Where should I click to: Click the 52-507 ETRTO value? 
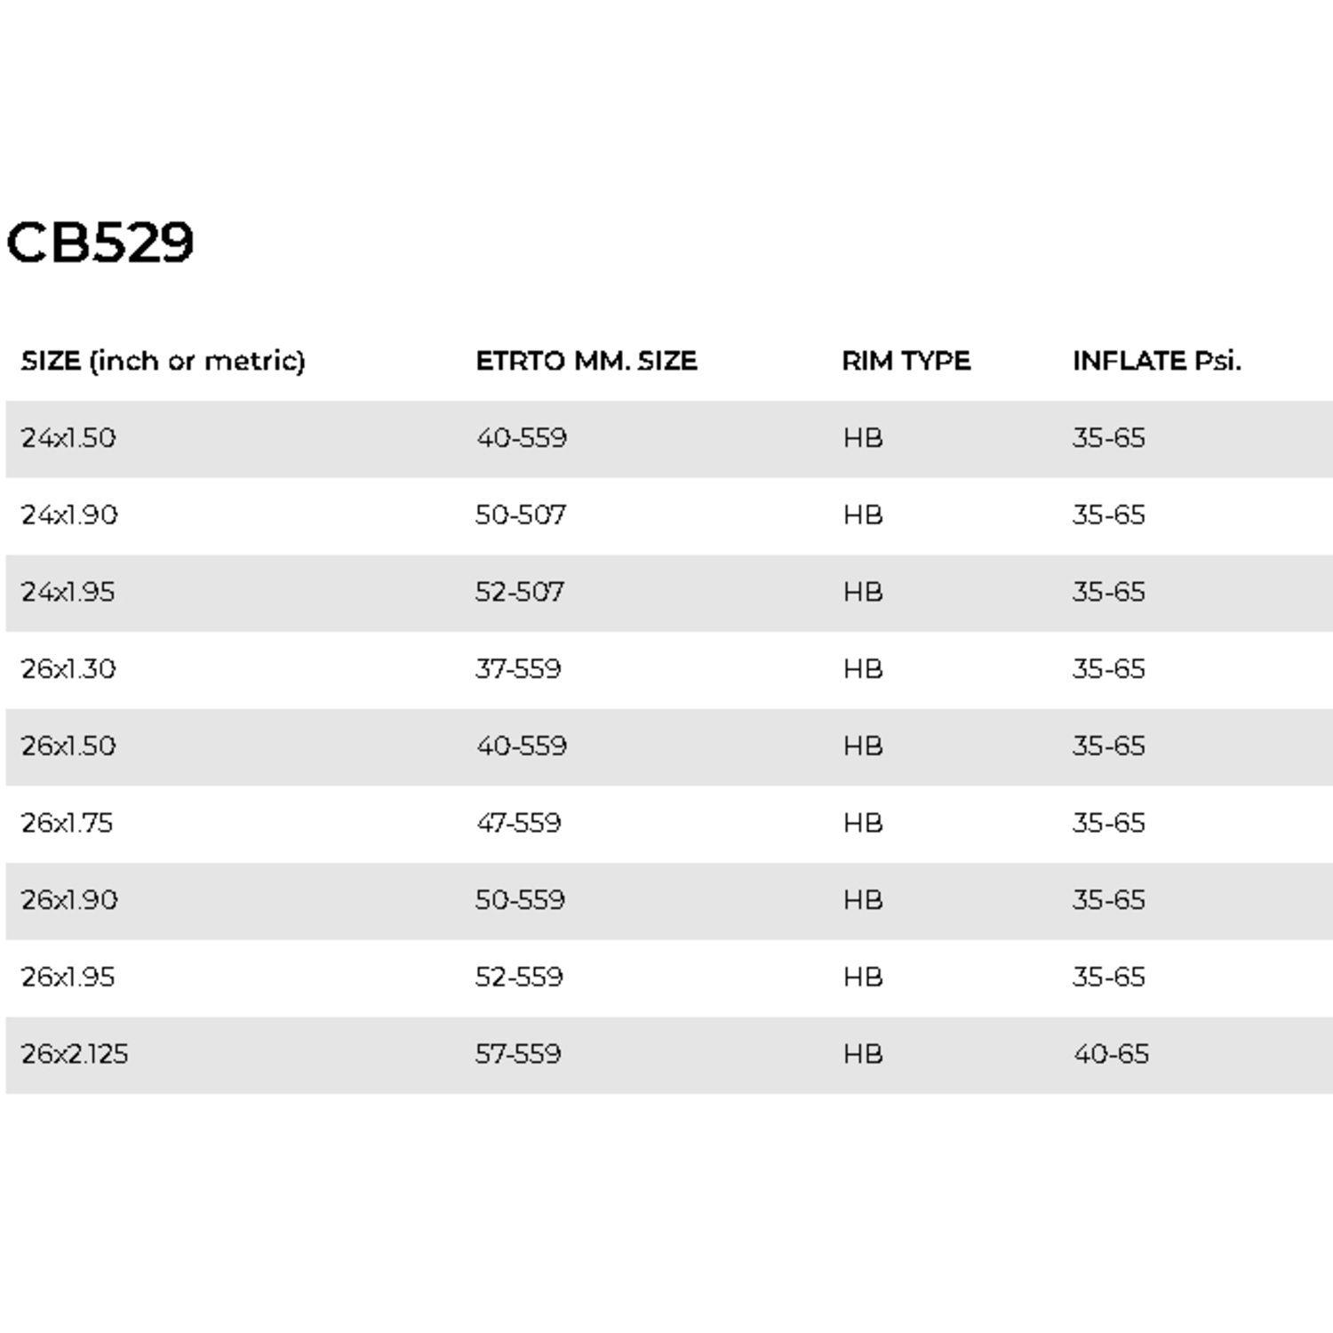click(520, 592)
